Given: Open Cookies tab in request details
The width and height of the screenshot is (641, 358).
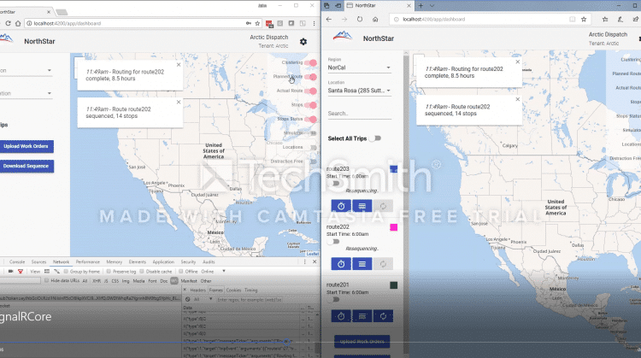Looking at the screenshot, I should [234, 291].
